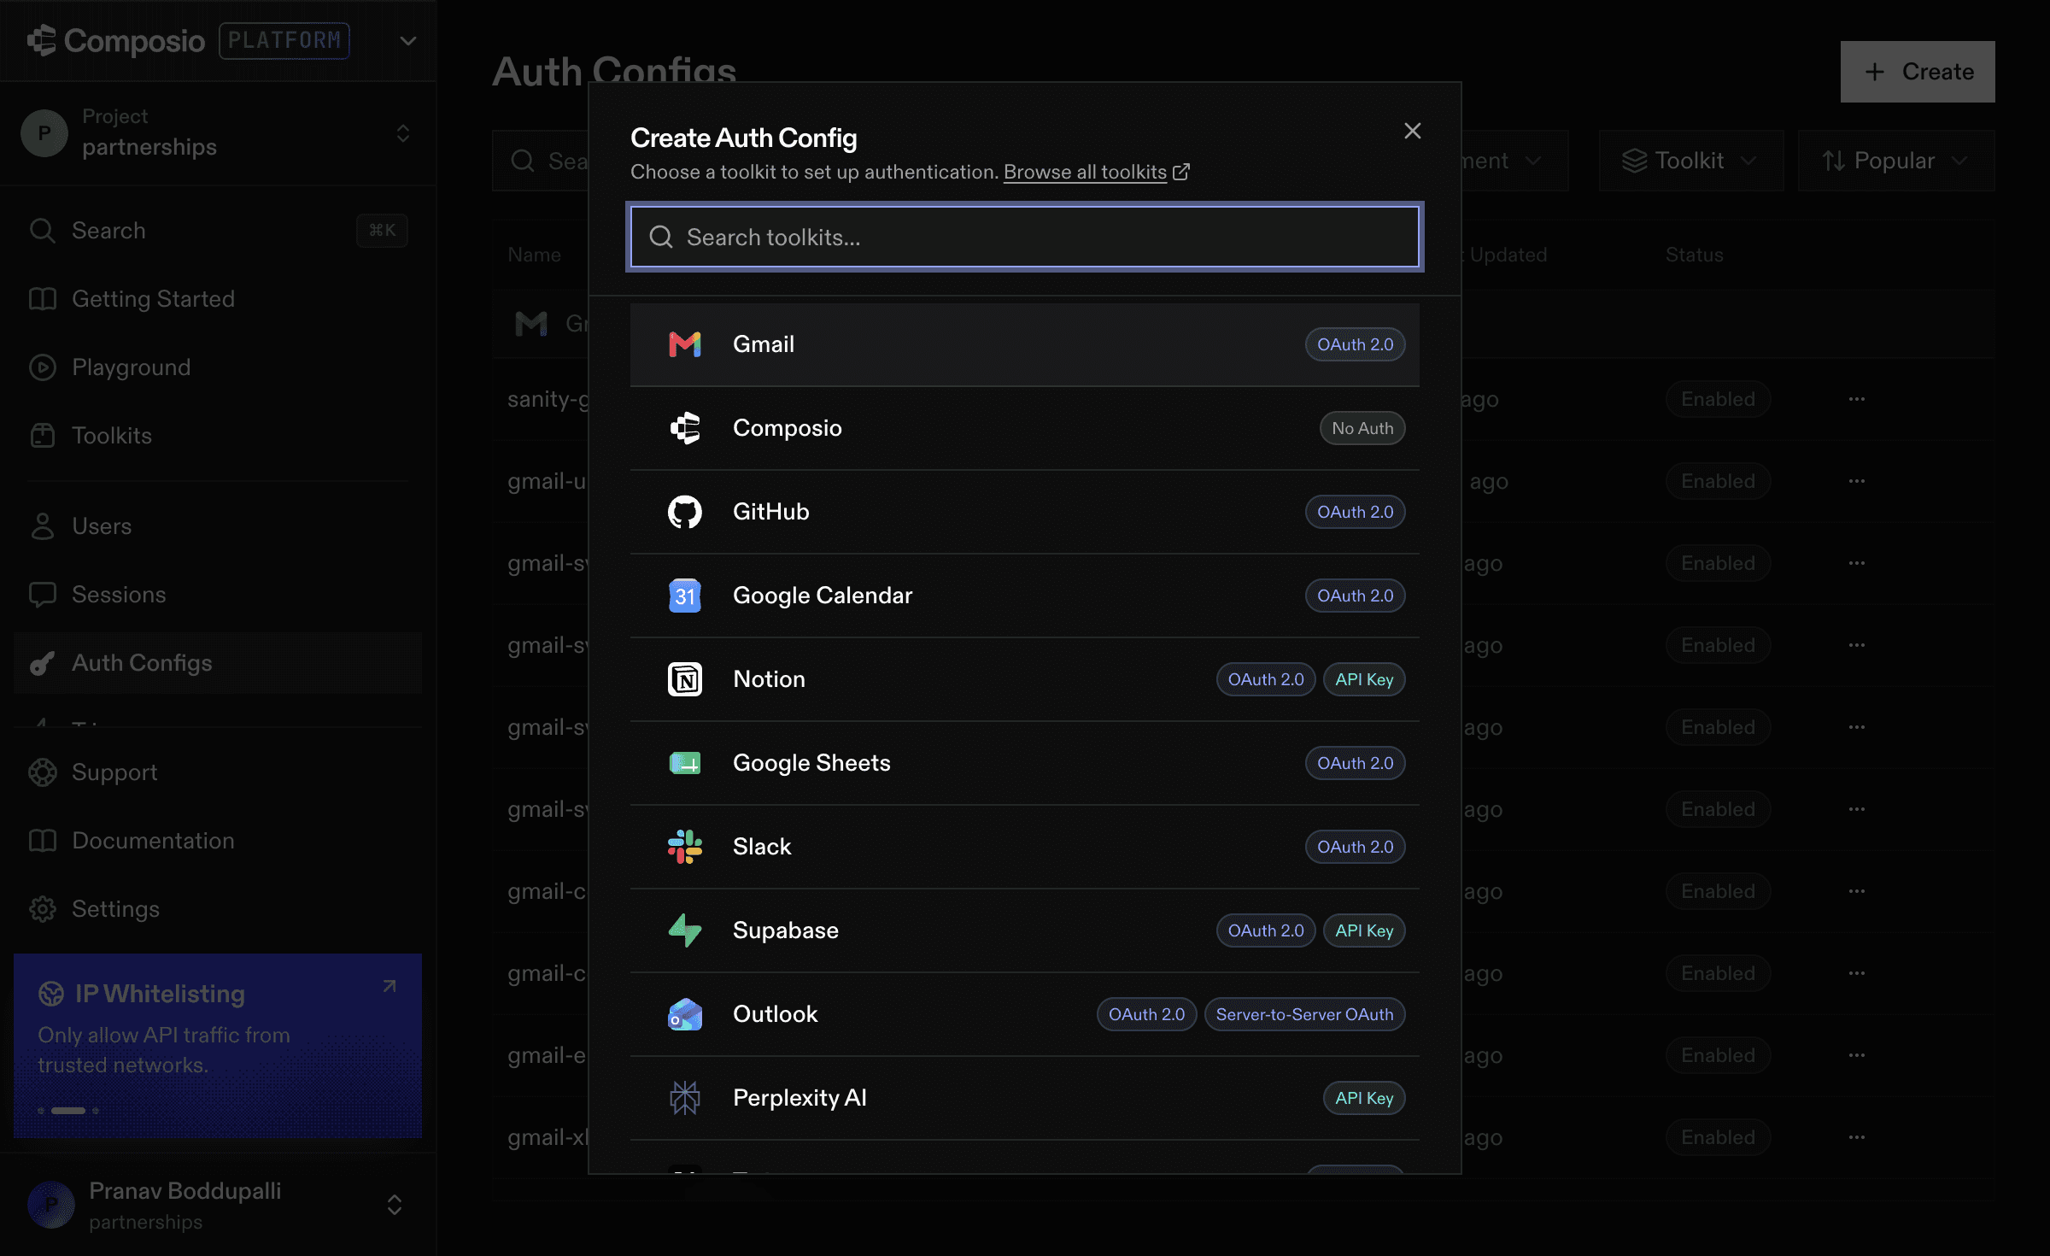Expand the Composio Platform chevron dropdown
This screenshot has width=2050, height=1256.
pos(408,41)
